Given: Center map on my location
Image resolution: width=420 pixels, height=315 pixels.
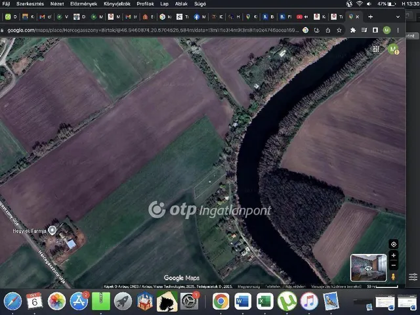Looking at the screenshot, I should [394, 244].
